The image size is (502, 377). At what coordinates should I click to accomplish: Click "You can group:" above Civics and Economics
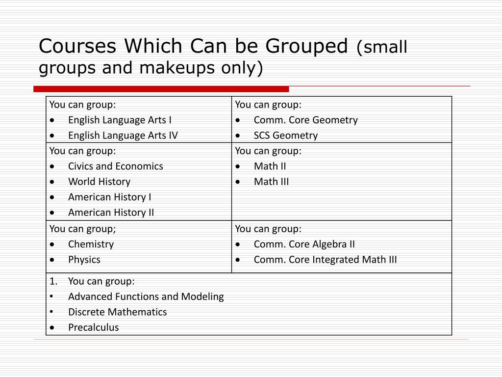(x=82, y=151)
